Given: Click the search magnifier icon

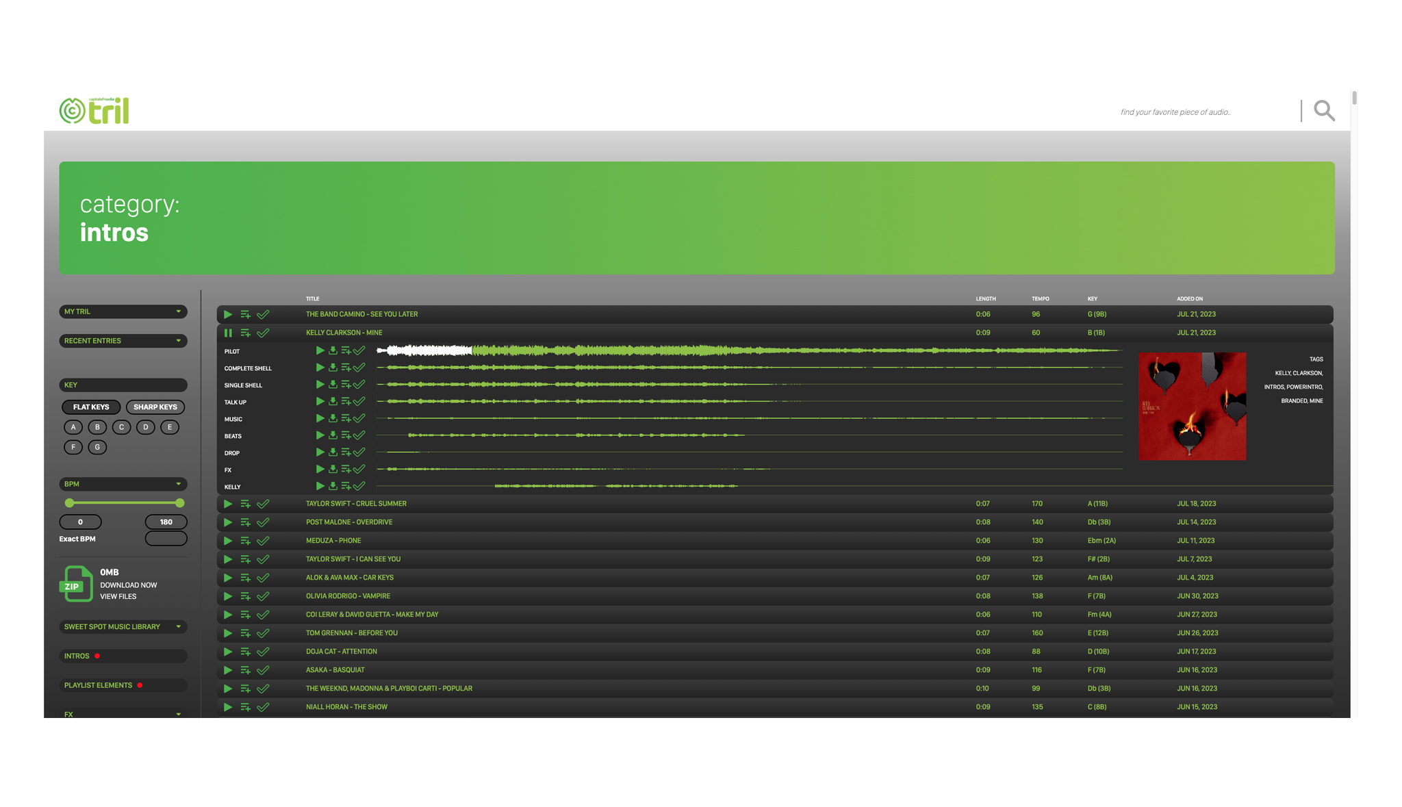Looking at the screenshot, I should coord(1324,110).
